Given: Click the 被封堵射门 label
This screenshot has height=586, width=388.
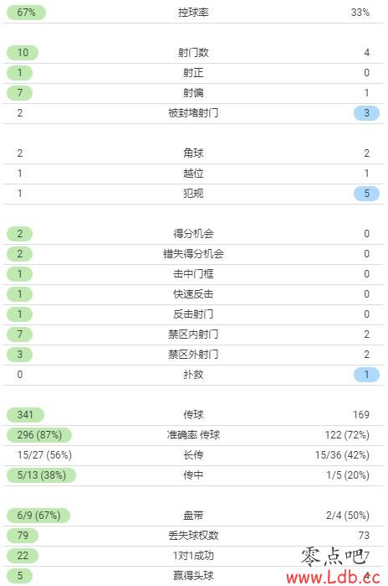Looking at the screenshot, I should 193,113.
